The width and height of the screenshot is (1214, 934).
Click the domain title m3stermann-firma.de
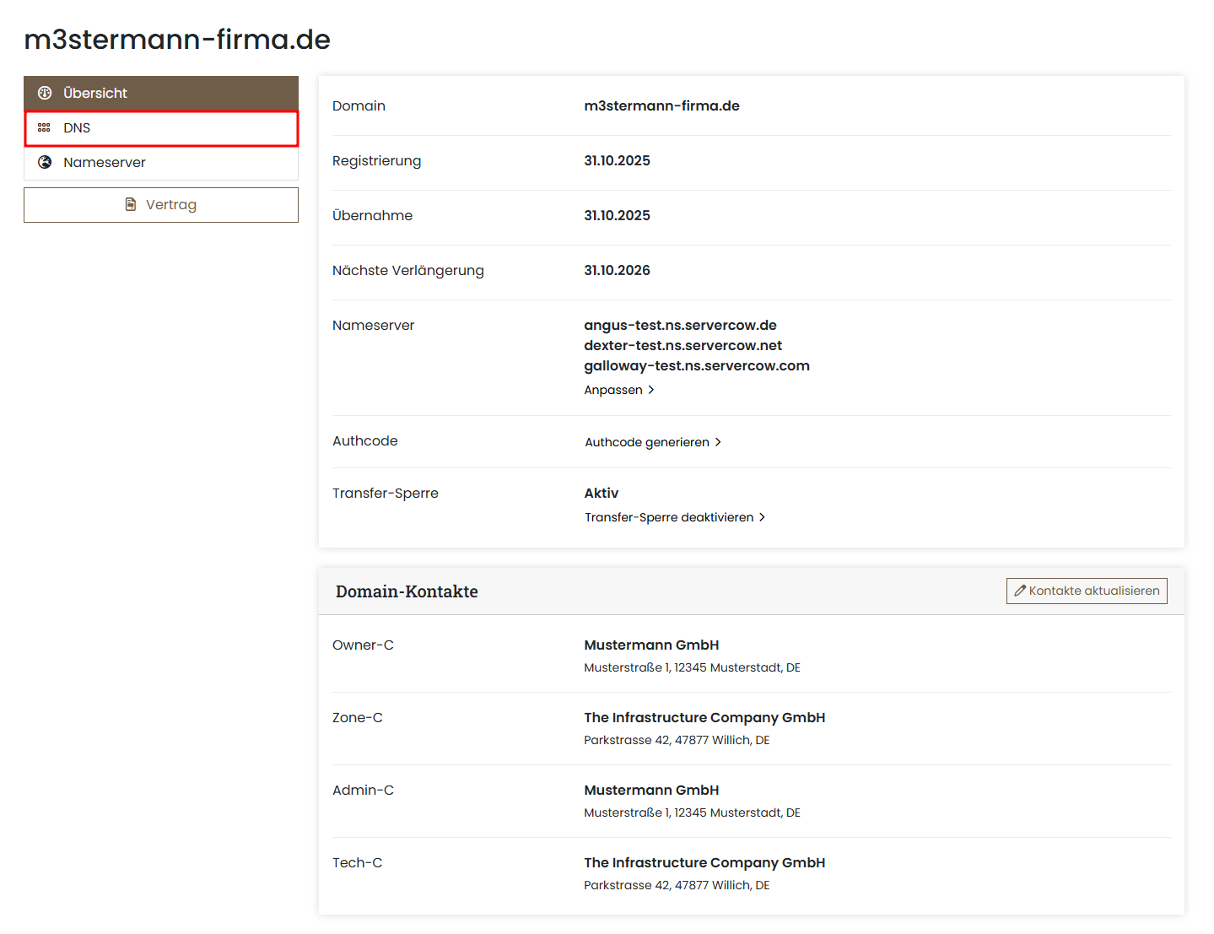[x=177, y=39]
